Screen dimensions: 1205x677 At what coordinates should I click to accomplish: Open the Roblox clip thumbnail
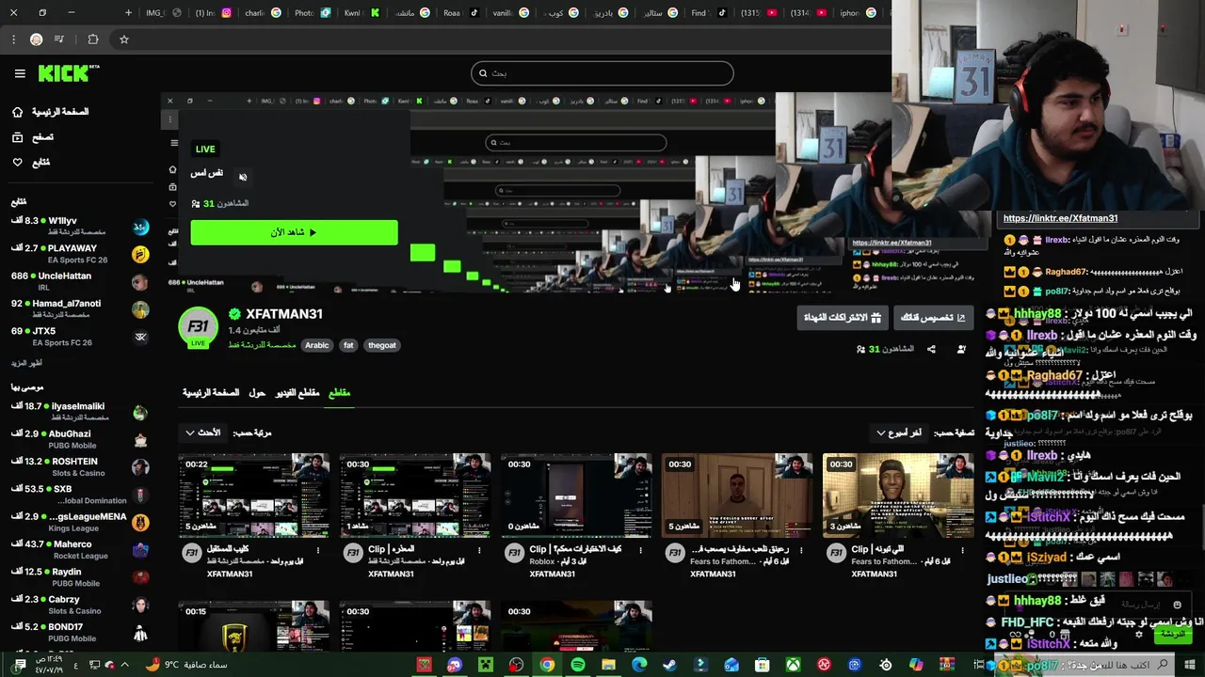pyautogui.click(x=576, y=496)
